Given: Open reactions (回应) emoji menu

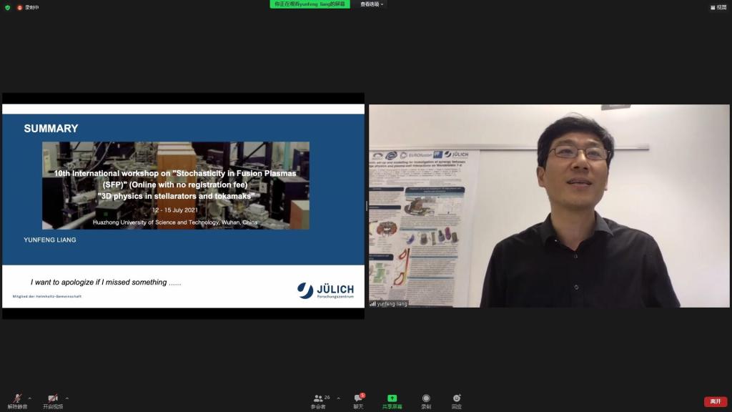Looking at the screenshot, I should click(456, 401).
